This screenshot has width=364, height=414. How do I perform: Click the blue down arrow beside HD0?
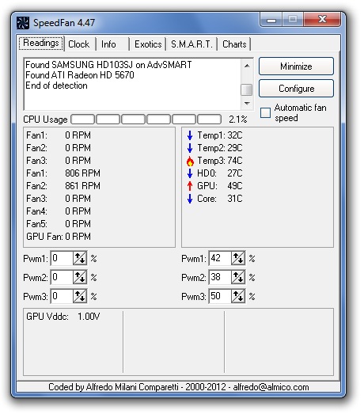190,173
